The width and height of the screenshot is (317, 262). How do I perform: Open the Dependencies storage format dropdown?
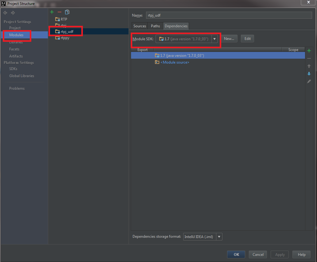[219, 237]
